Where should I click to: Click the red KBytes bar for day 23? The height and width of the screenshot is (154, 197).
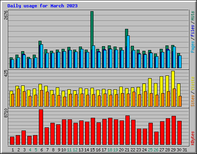[x=139, y=137]
